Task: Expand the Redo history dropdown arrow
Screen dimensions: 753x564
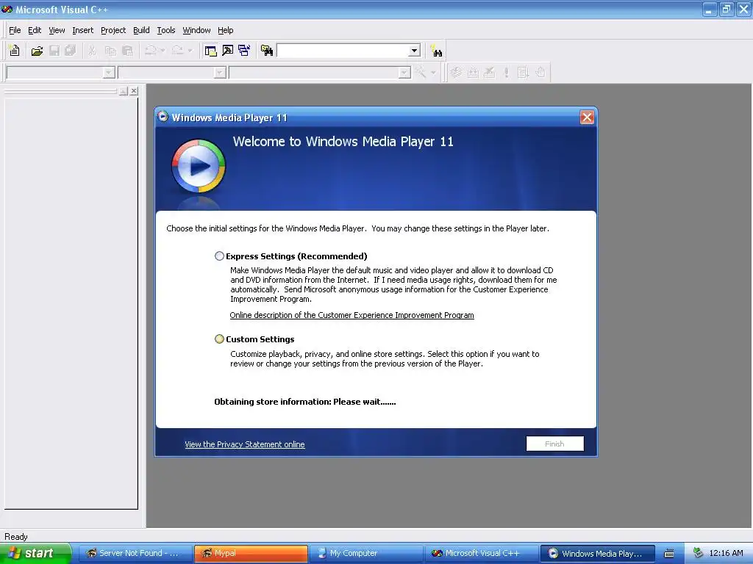Action: 190,51
